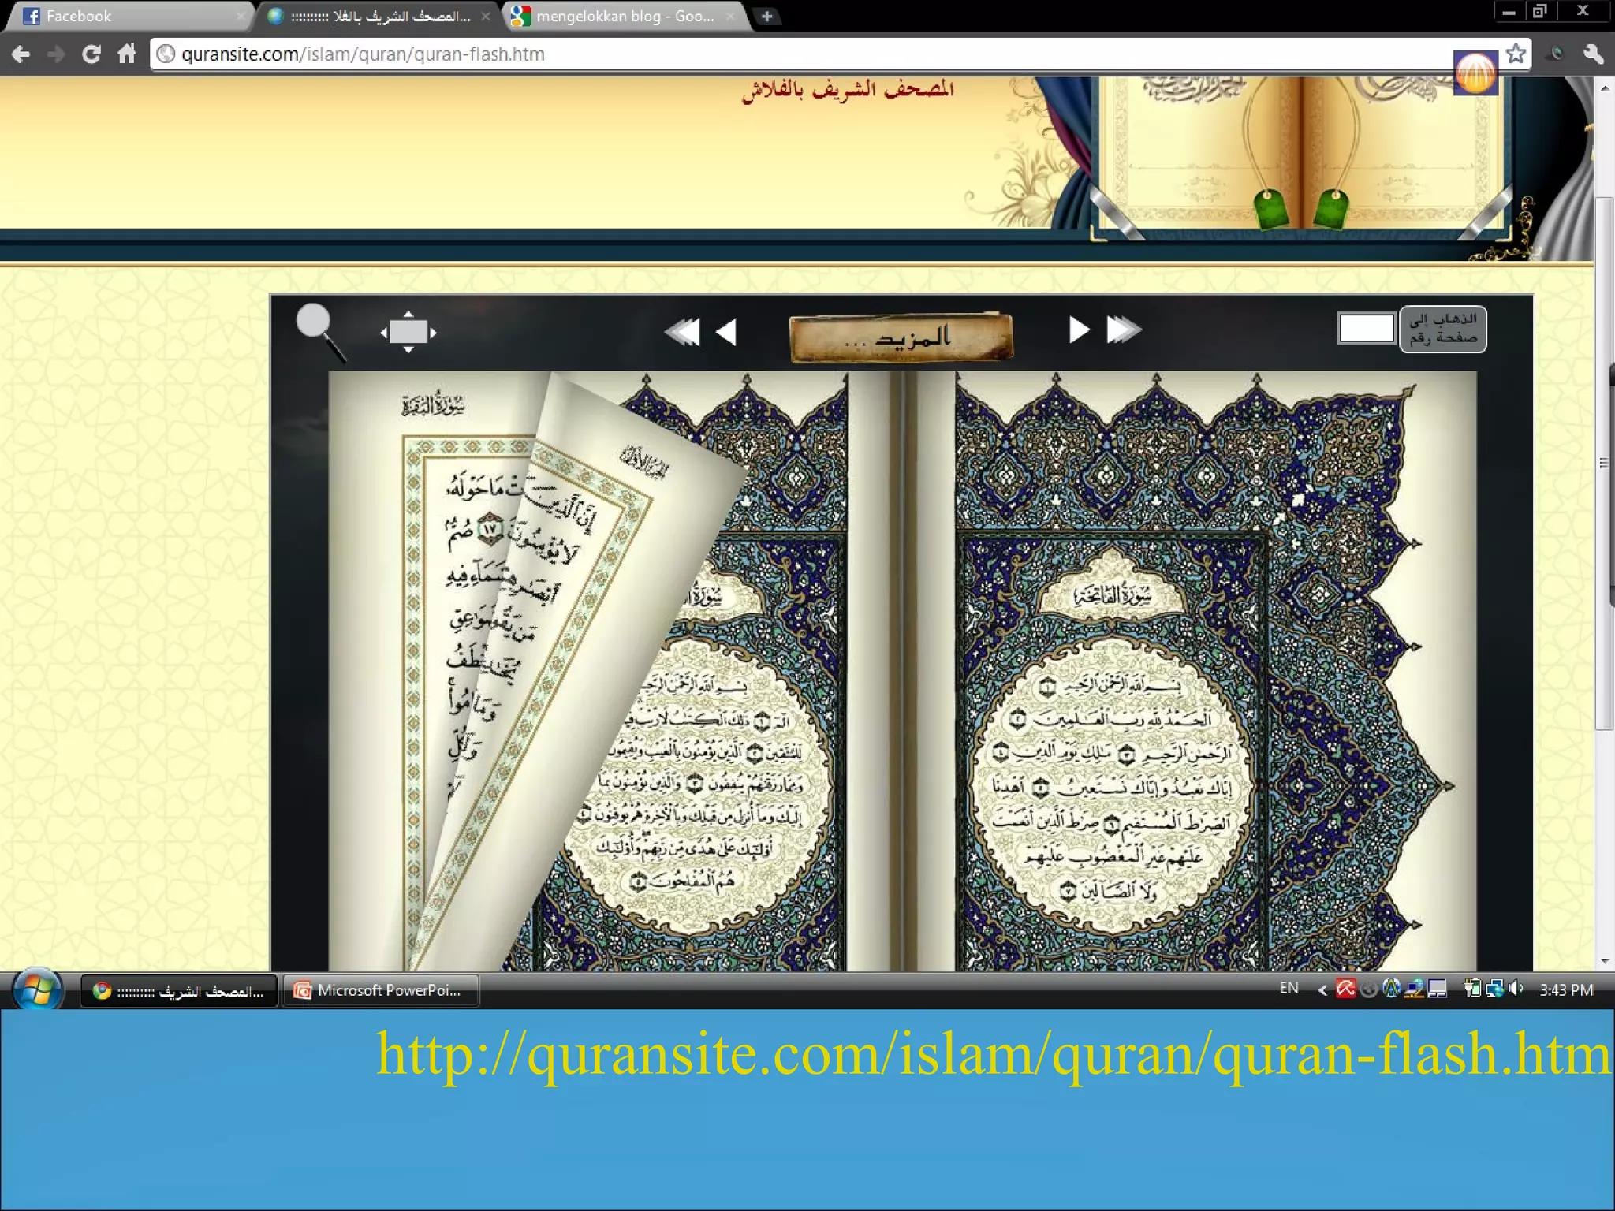
Task: Reload the page with refresh icon
Action: tap(91, 54)
